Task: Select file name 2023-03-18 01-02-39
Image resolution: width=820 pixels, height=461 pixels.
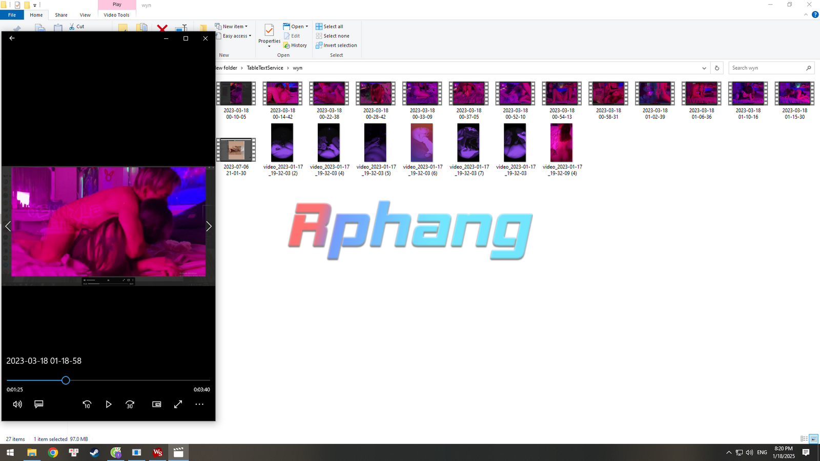Action: pos(655,114)
